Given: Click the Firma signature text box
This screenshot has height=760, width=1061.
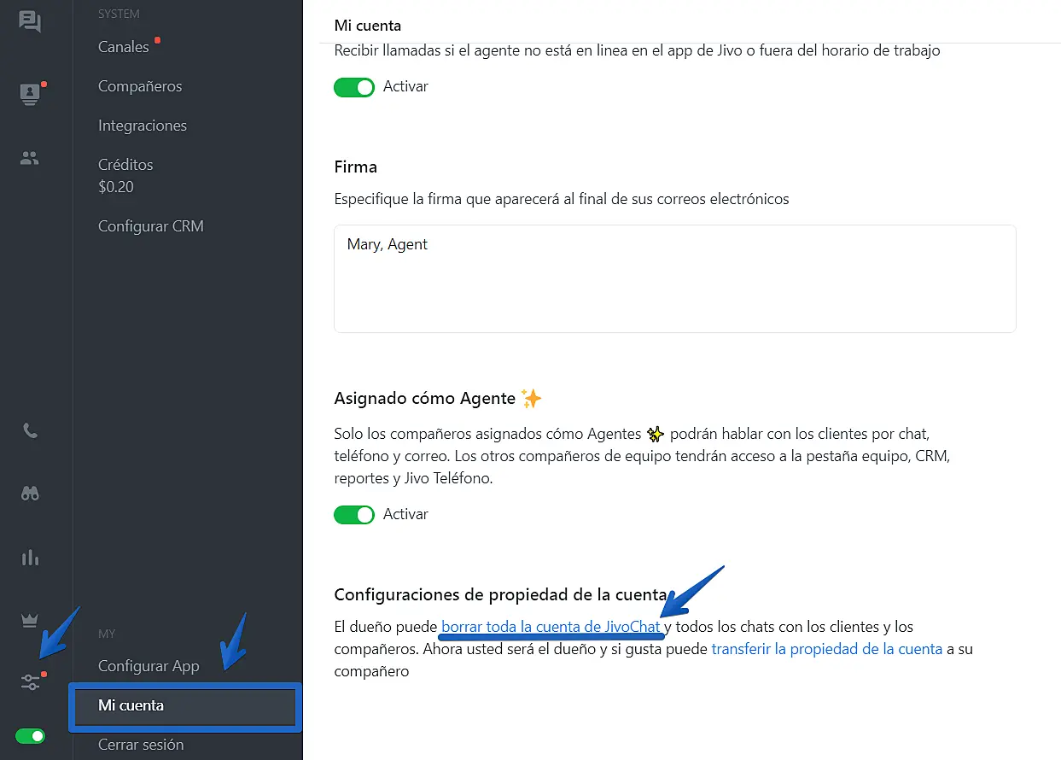Looking at the screenshot, I should (x=674, y=278).
